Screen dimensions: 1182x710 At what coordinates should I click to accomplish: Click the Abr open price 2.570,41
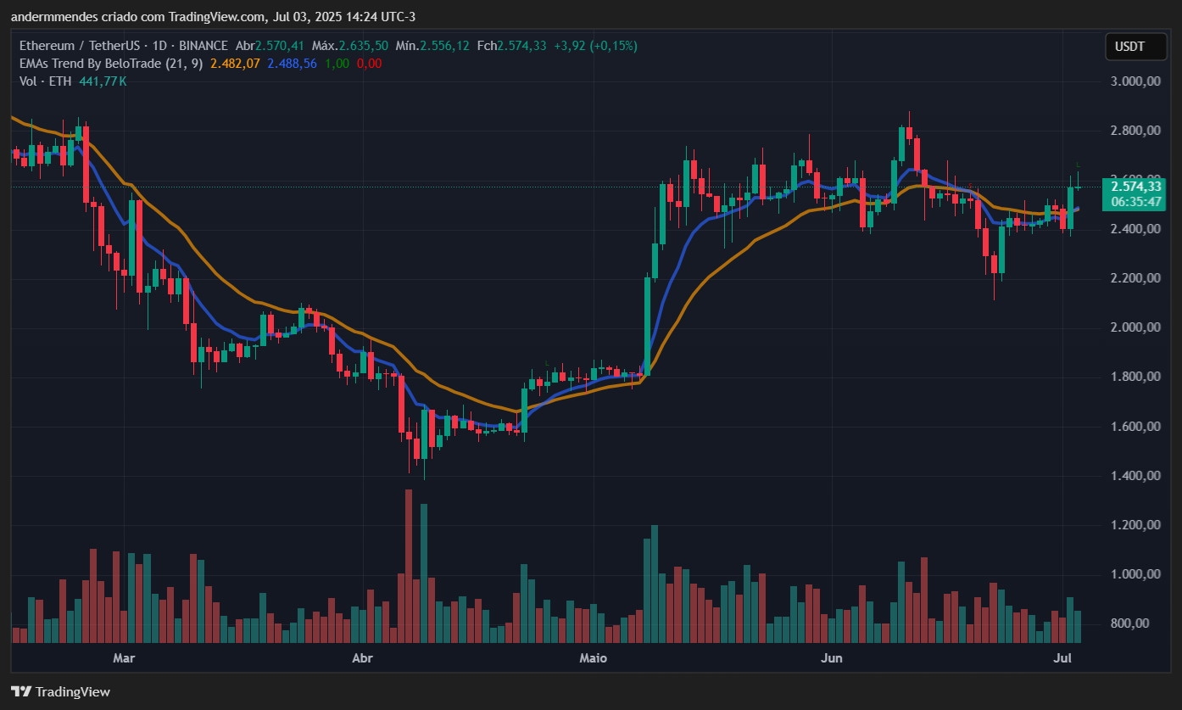(x=280, y=46)
